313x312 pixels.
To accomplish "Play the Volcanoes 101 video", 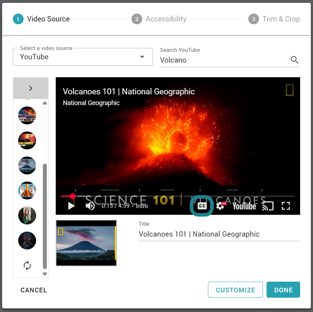I will (71, 206).
